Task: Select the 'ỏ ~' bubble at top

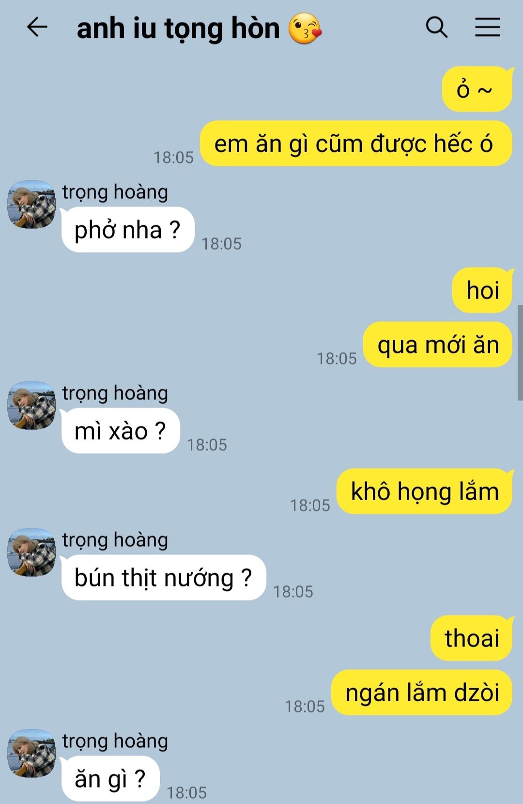Action: [x=477, y=89]
